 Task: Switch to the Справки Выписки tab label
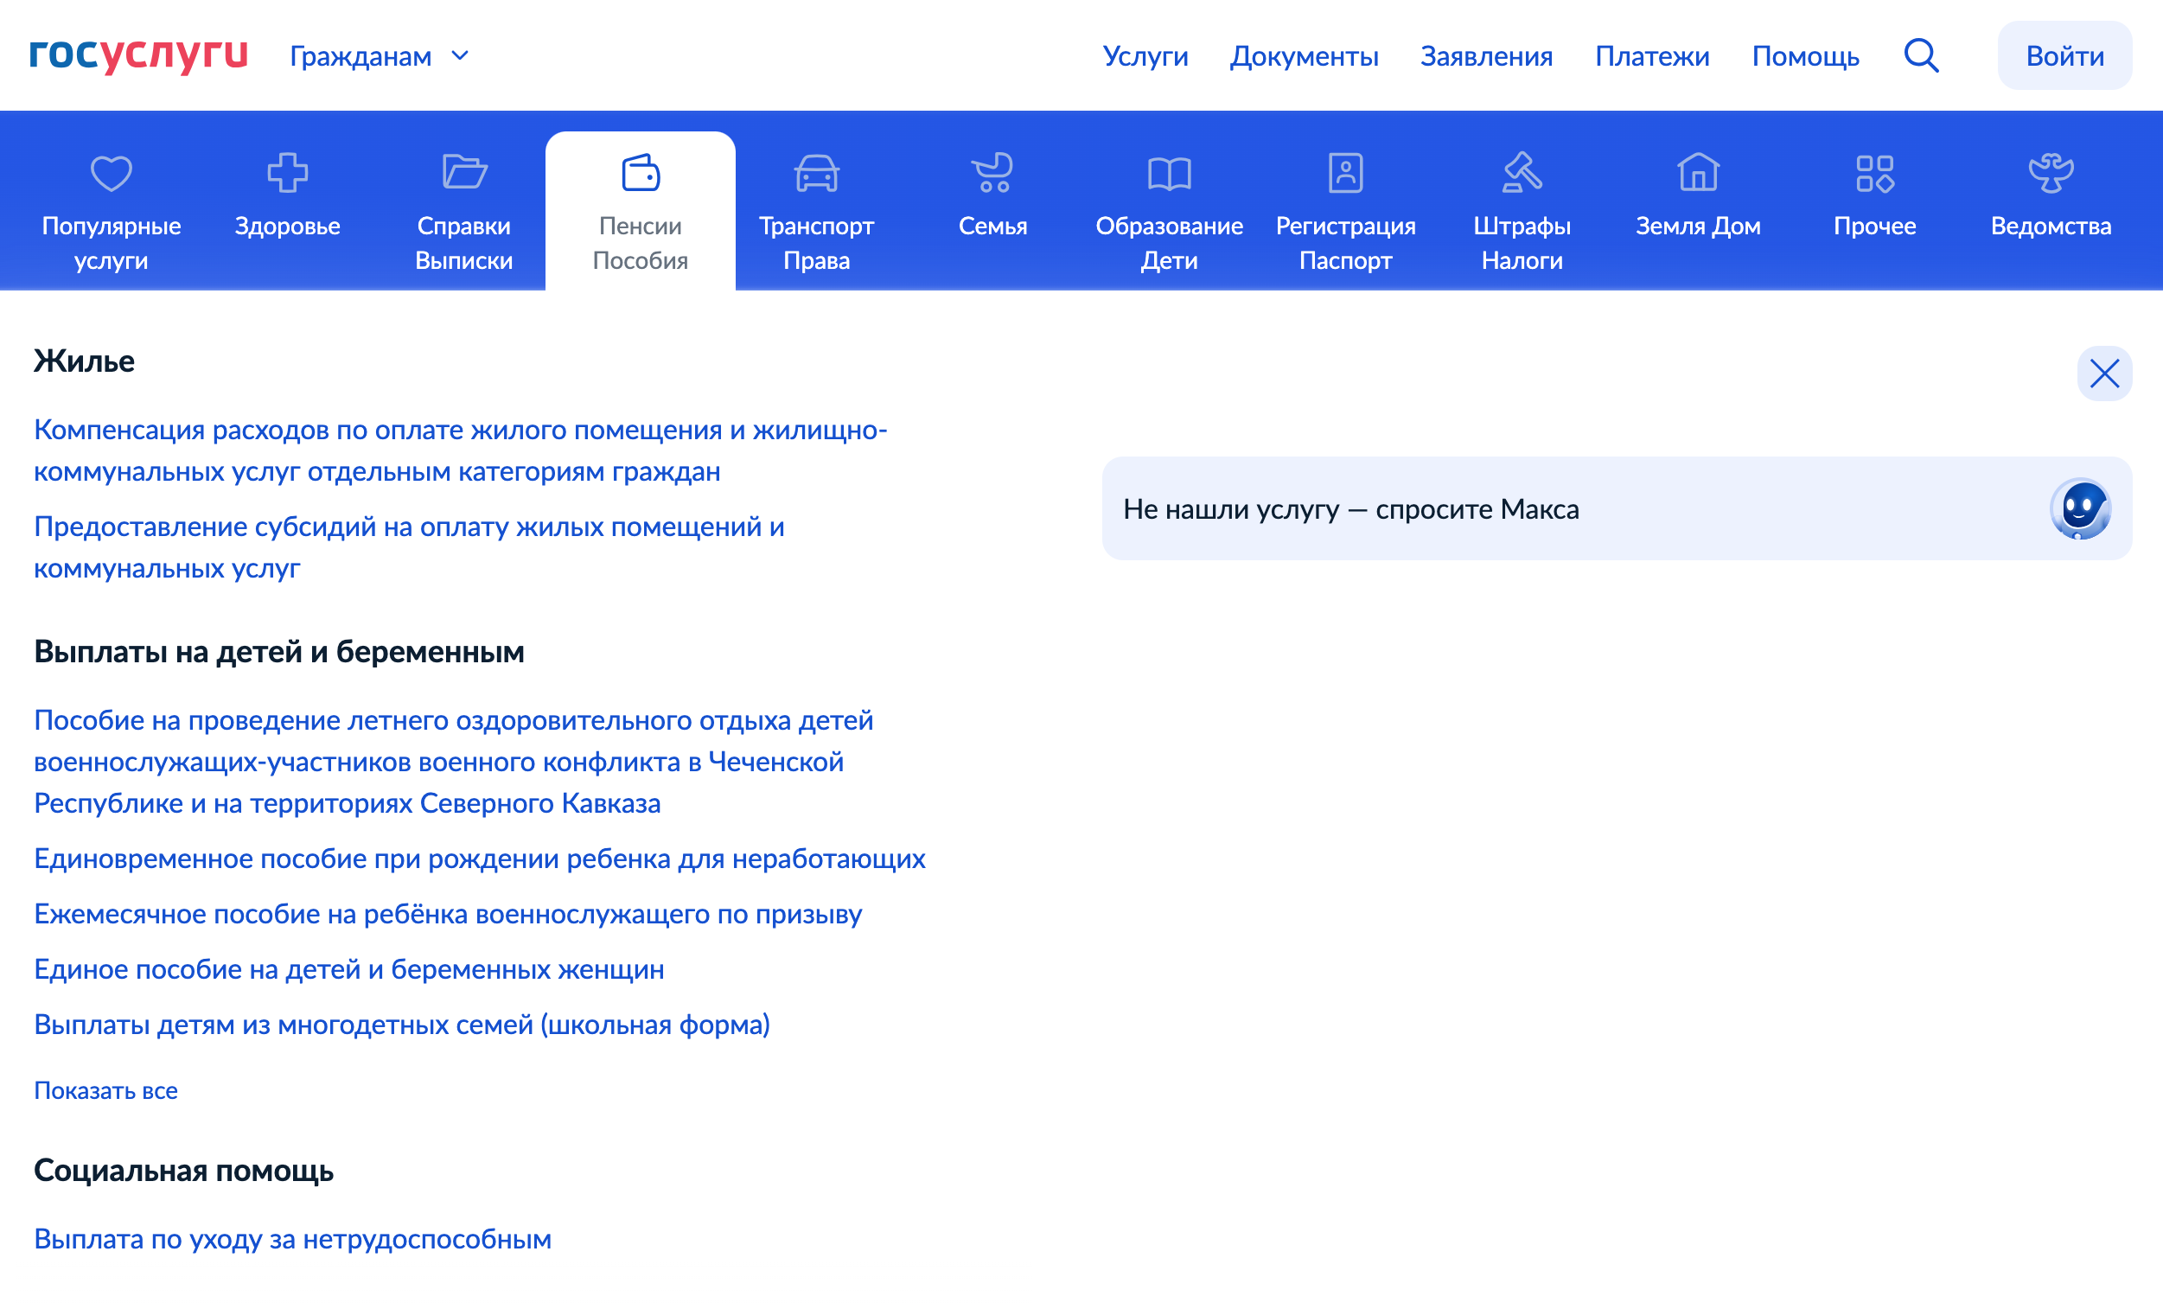pos(464,243)
